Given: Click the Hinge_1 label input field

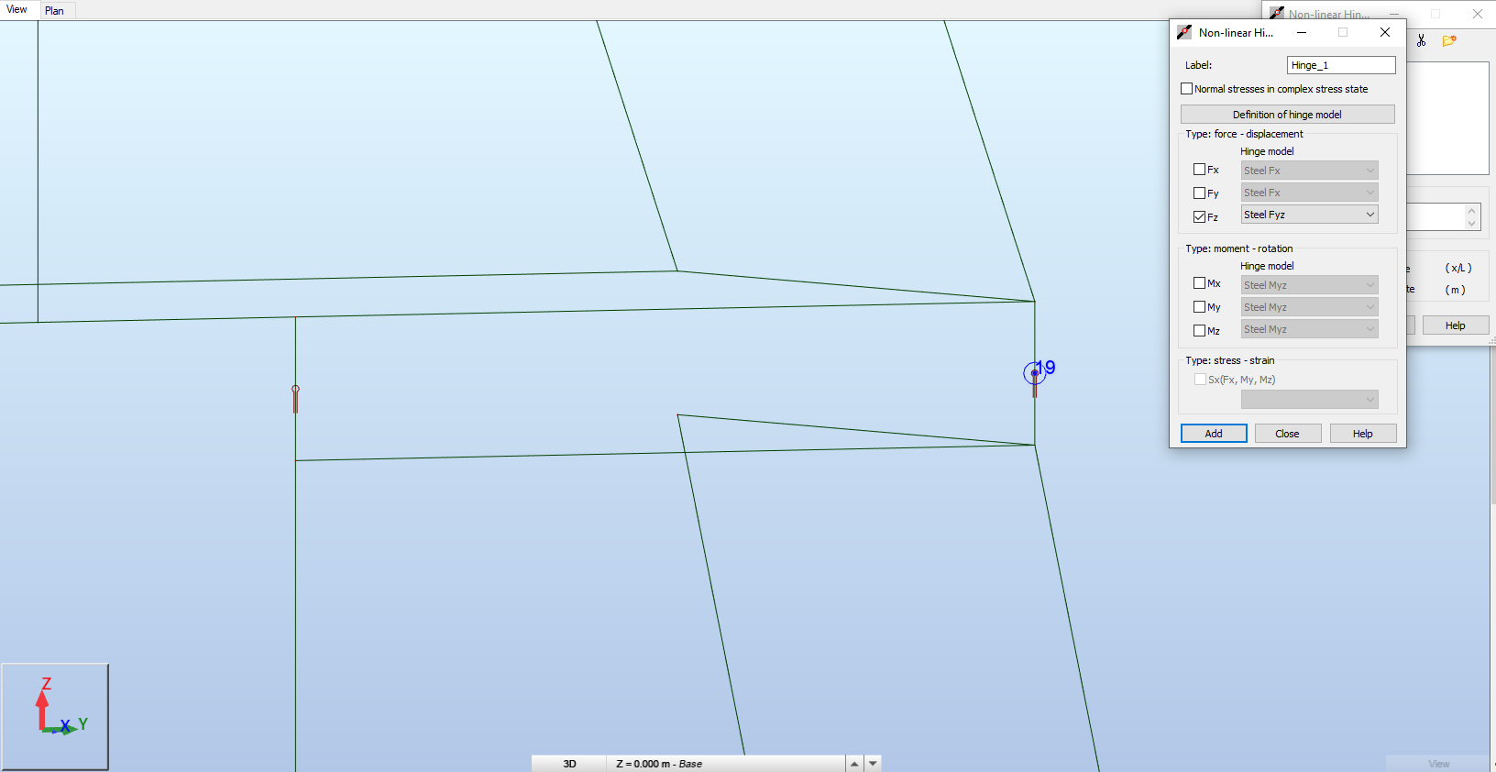Looking at the screenshot, I should pyautogui.click(x=1341, y=65).
